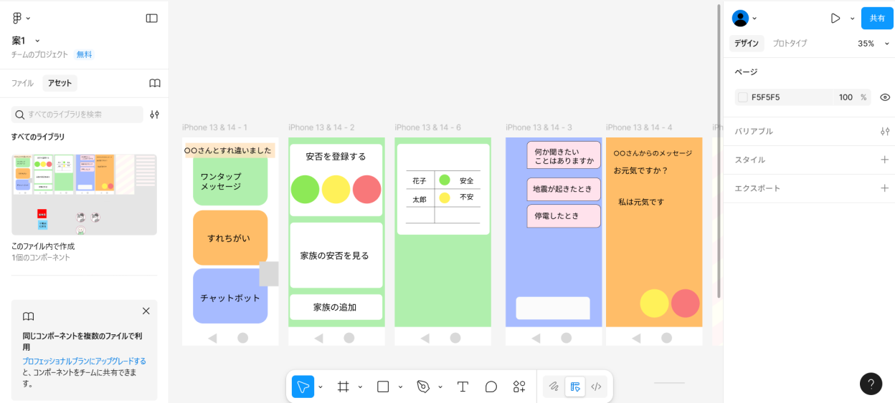Switch to the ファイル tab
The image size is (895, 403).
[x=22, y=83]
